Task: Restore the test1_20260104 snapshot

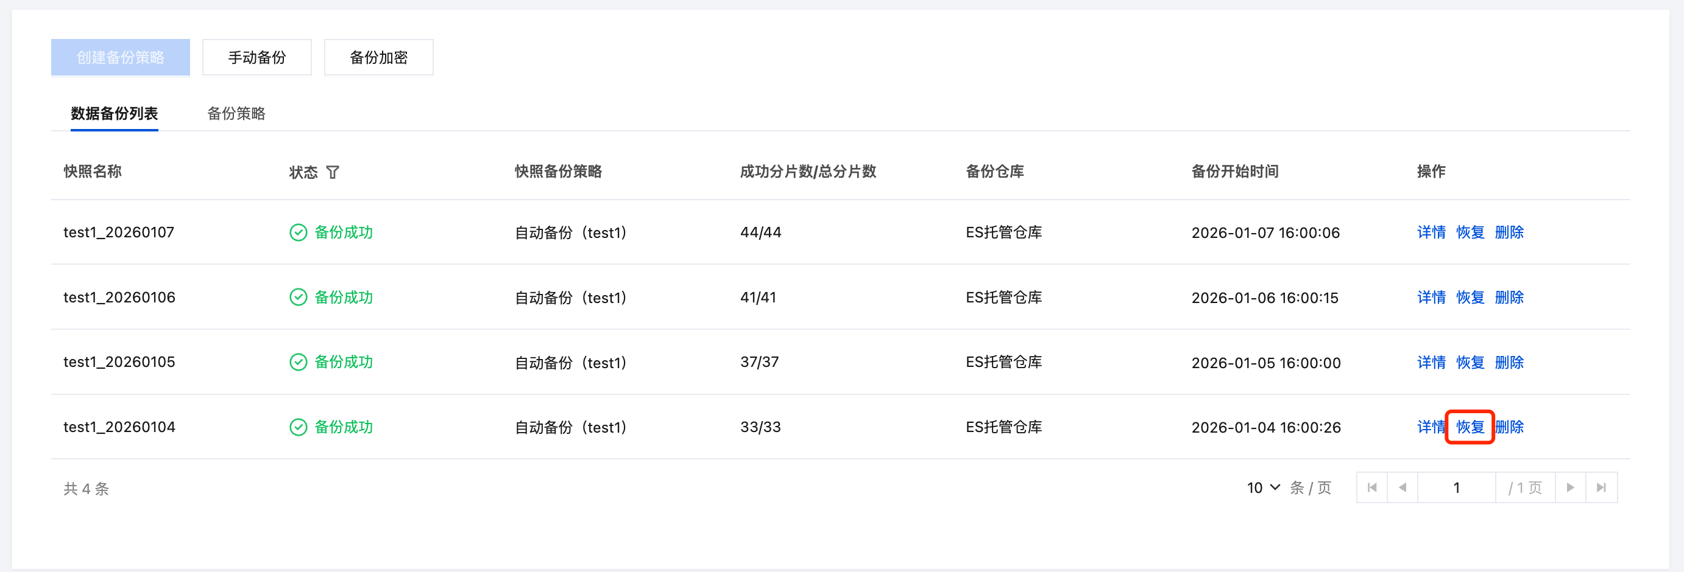Action: (1470, 427)
